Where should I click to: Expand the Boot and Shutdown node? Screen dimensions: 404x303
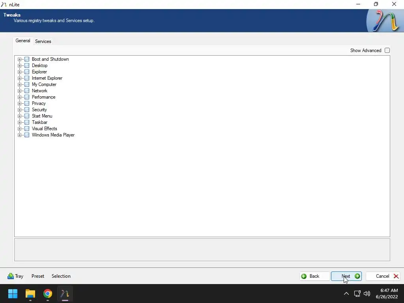19,59
